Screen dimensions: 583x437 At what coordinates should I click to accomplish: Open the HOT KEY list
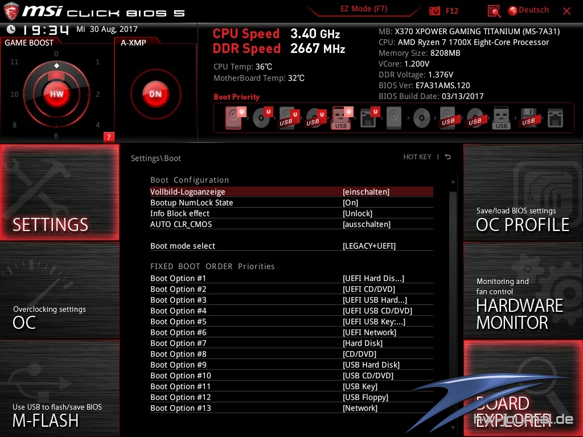417,157
